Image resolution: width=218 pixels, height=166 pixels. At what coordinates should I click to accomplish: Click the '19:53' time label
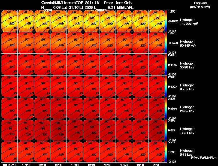[124, 165]
